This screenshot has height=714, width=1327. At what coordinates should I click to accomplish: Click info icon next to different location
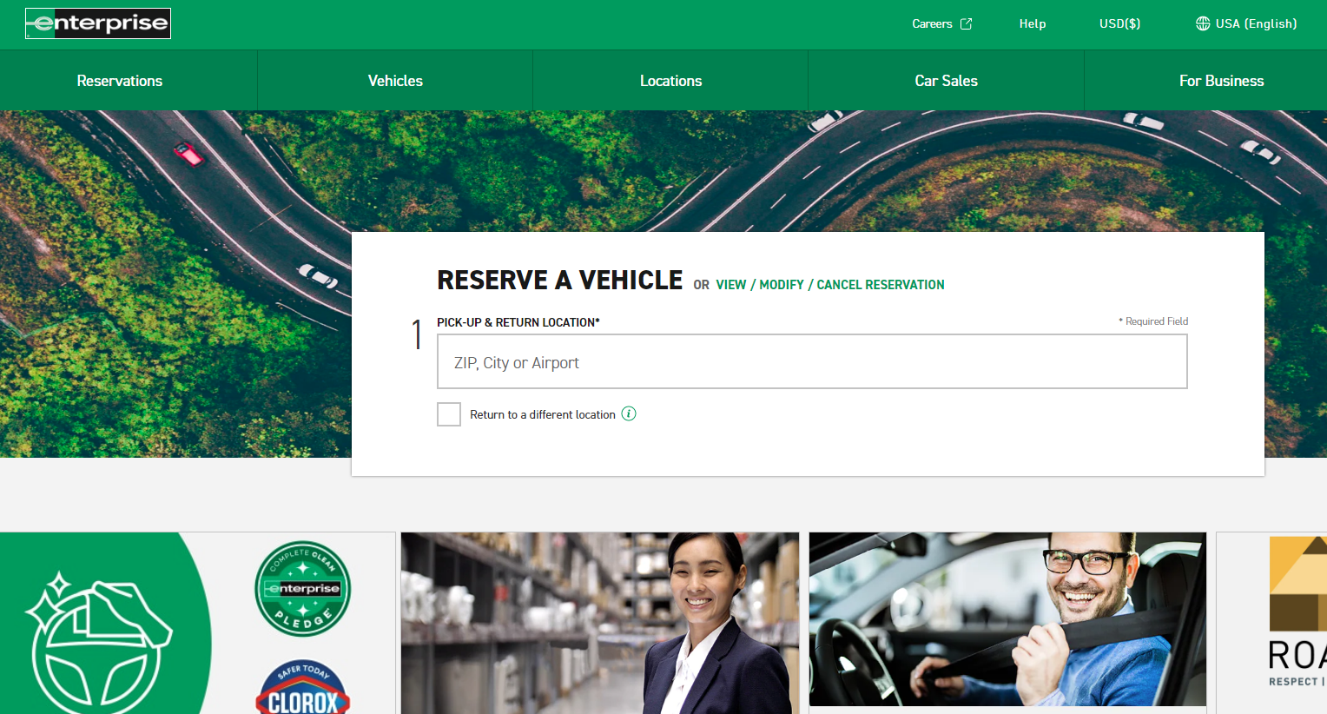click(629, 413)
